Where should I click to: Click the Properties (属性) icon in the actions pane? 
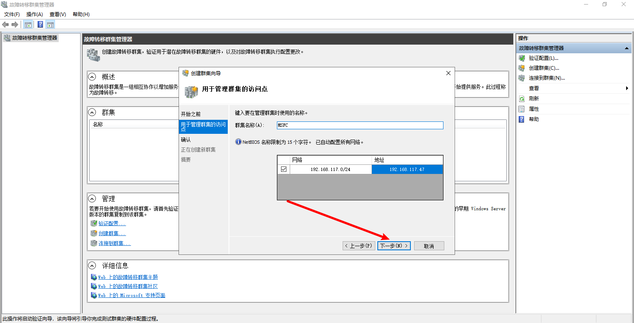point(522,109)
